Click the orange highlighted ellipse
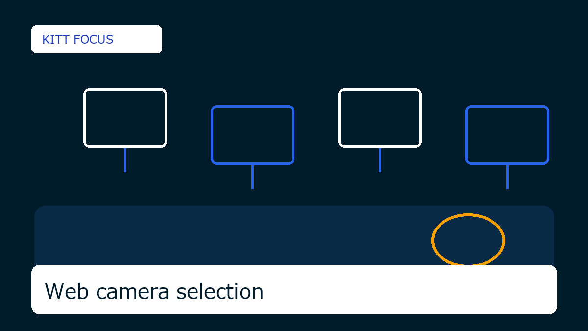Viewport: 588px width, 331px height. tap(468, 240)
